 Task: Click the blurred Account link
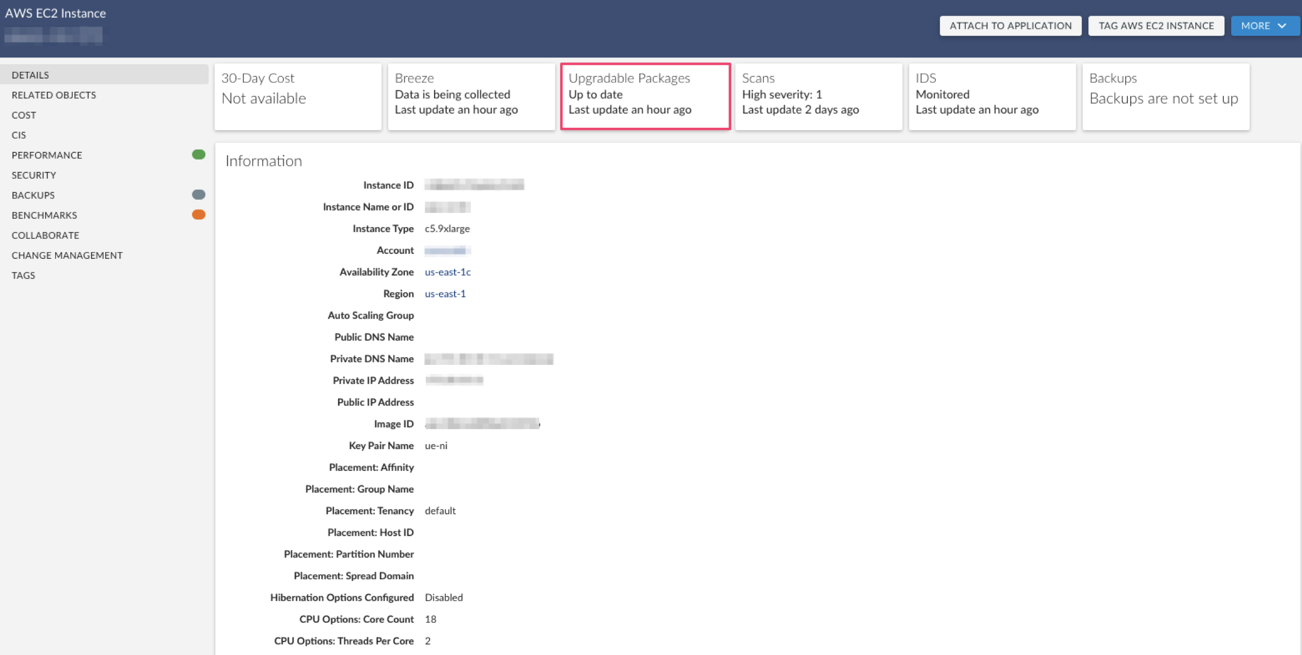(447, 251)
